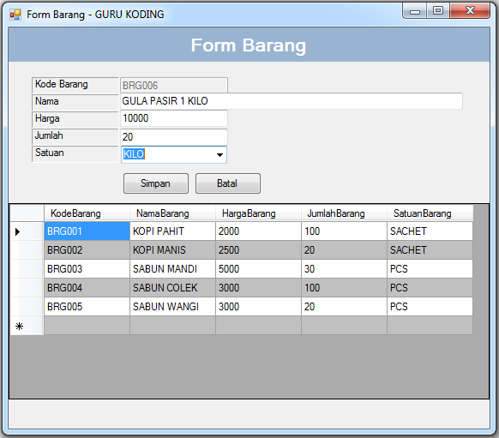Select SACHET cell in KOPI MANIS row
The width and height of the screenshot is (499, 438).
(430, 250)
